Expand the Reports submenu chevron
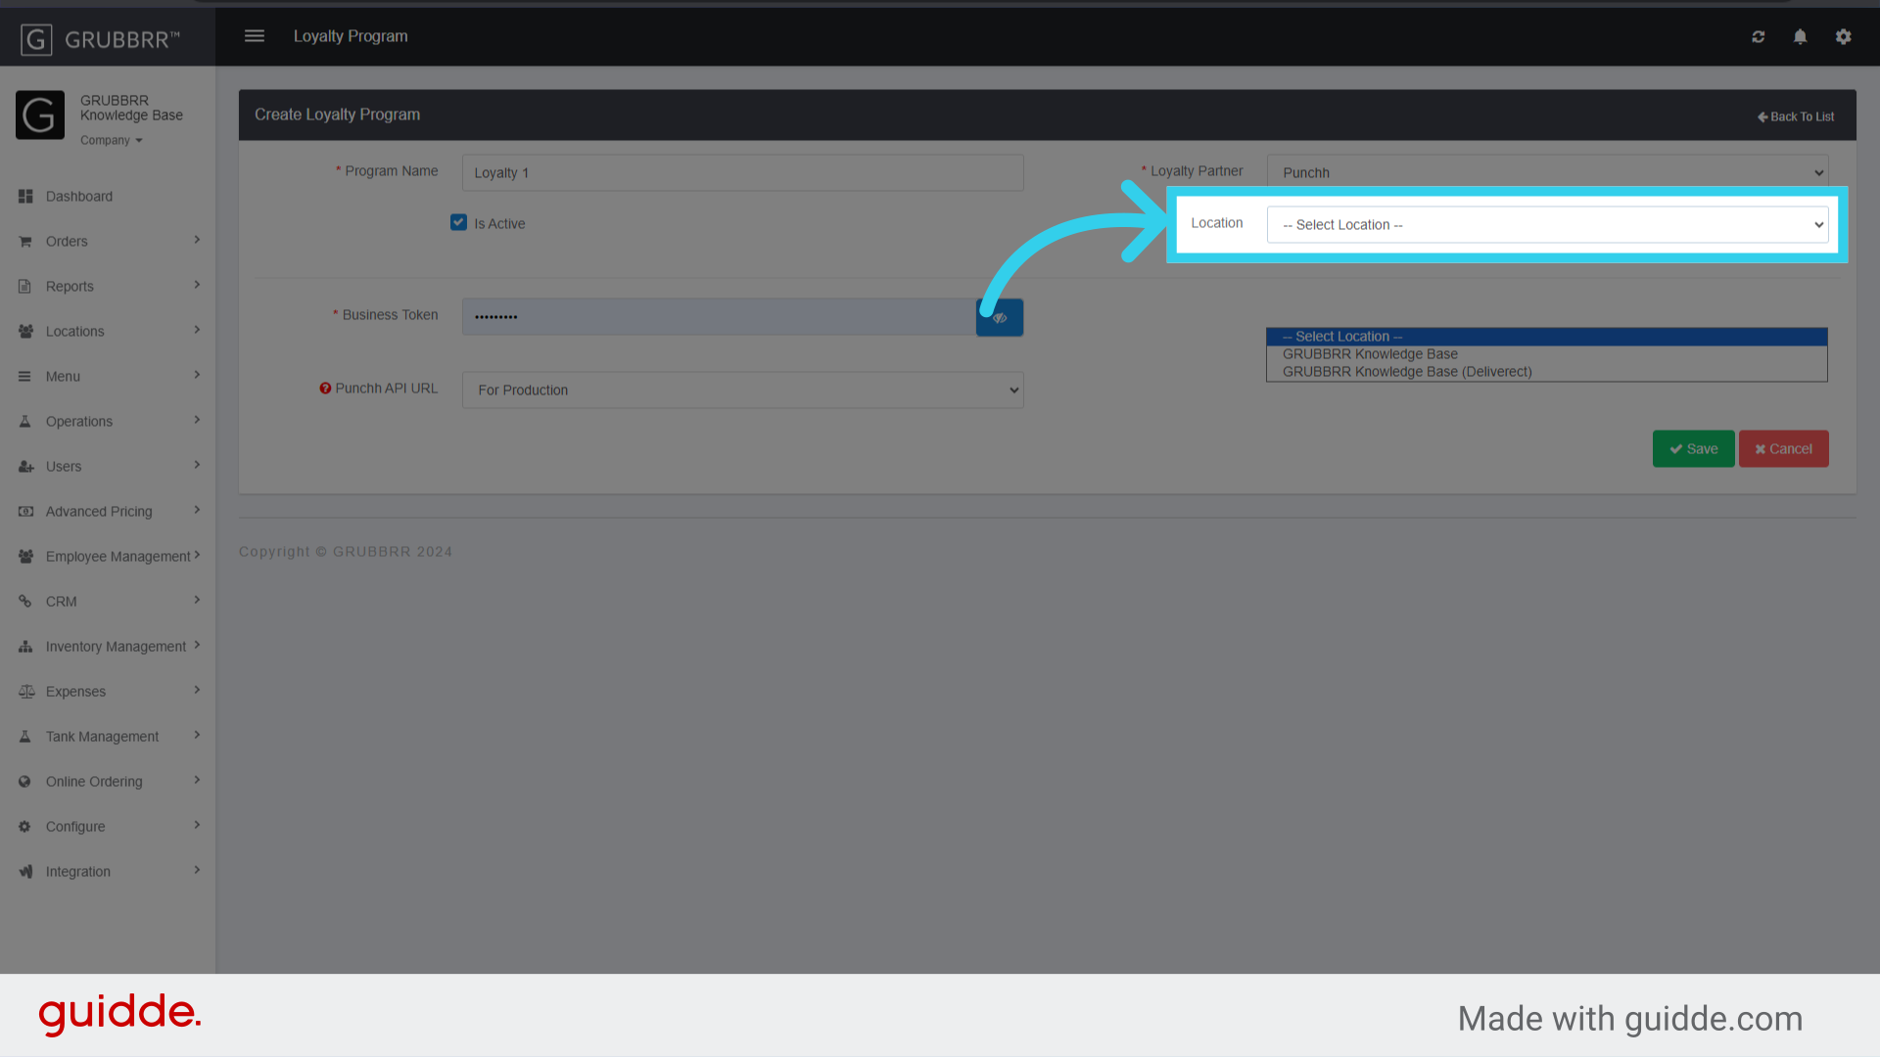The image size is (1880, 1057). click(x=197, y=285)
